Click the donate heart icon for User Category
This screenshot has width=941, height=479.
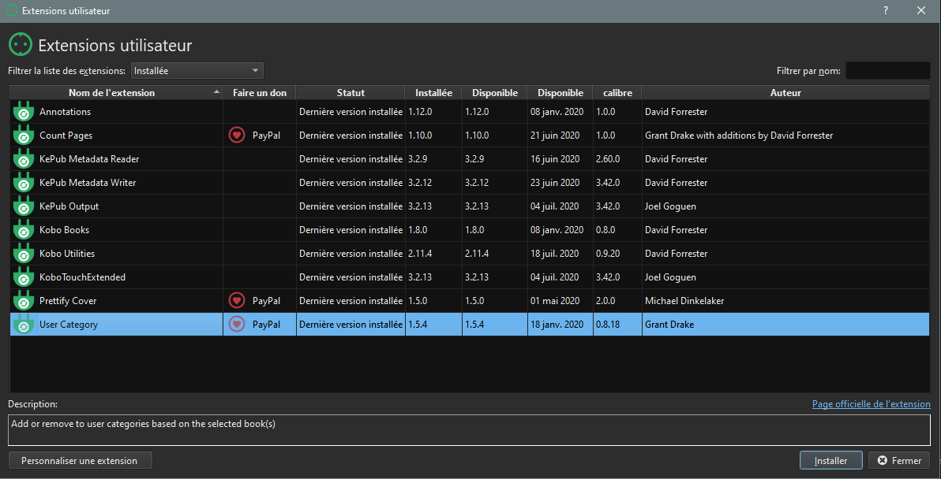237,325
